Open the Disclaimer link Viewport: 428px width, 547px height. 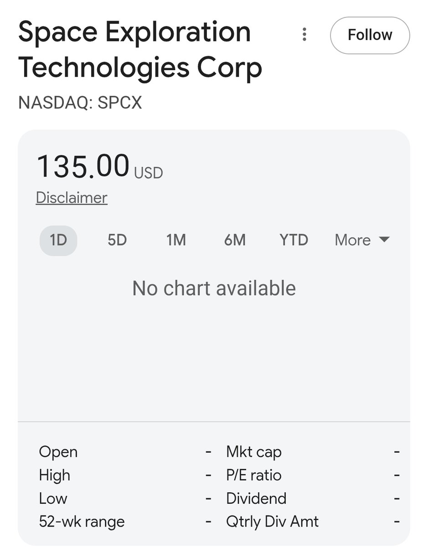coord(72,198)
